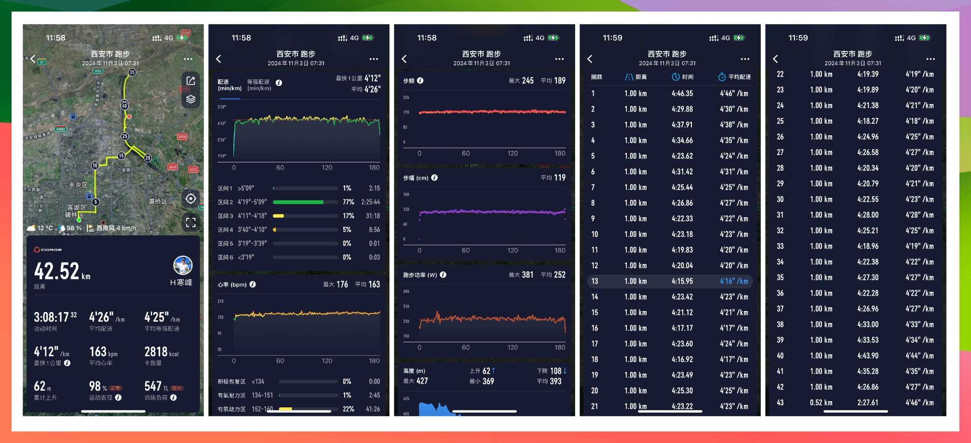Open more options on the laps 22-43 screen
Screen dimensions: 971x443
[931, 59]
